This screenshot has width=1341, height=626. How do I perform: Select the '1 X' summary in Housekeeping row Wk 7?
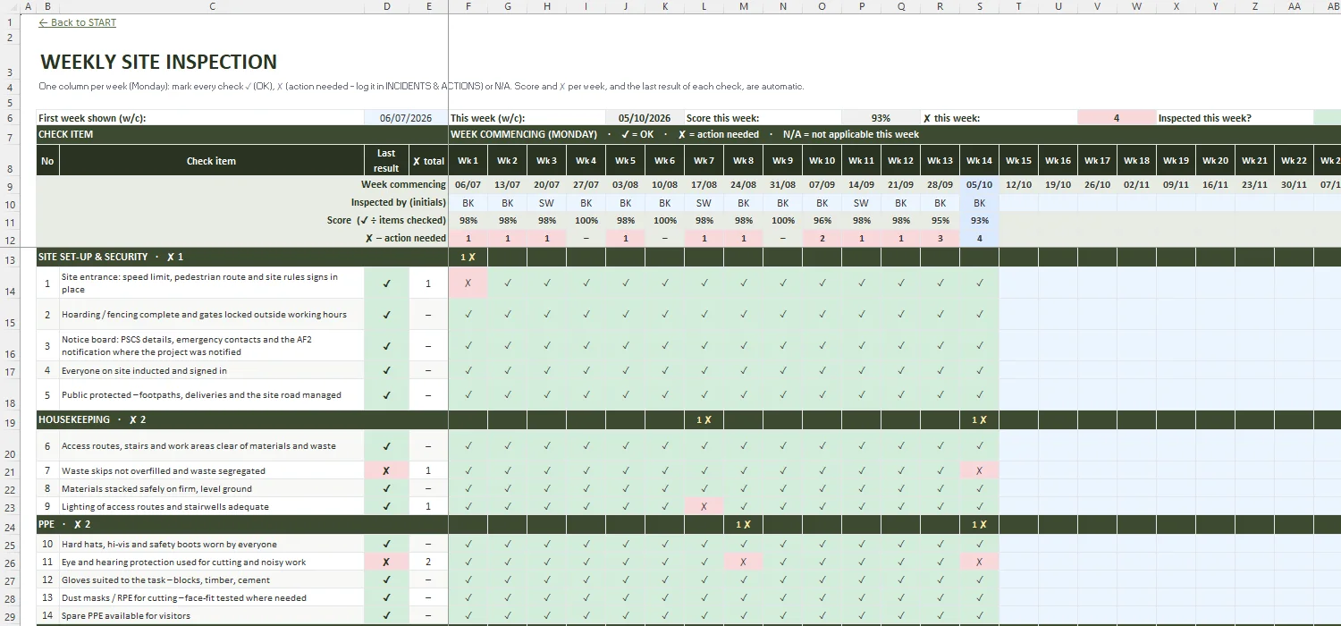704,419
